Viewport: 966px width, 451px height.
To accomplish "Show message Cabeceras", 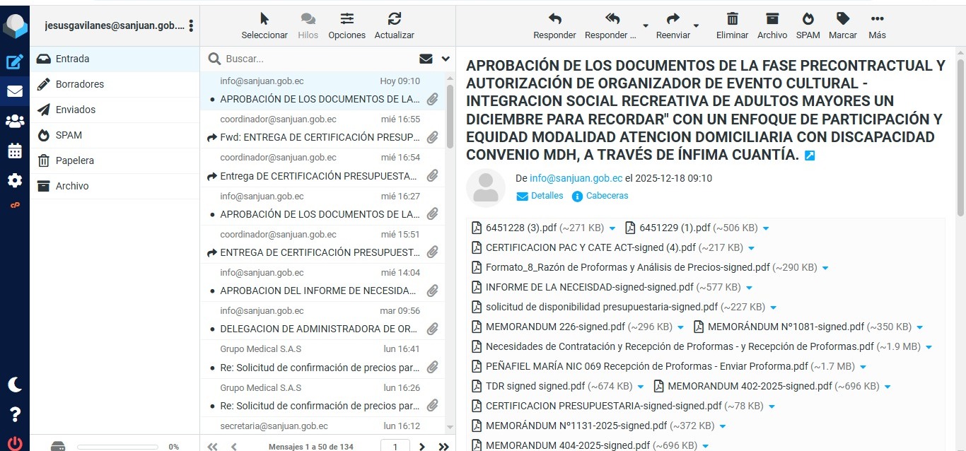I will point(606,196).
